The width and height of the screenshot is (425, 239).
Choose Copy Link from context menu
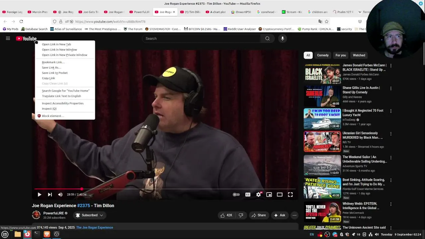click(x=65, y=78)
